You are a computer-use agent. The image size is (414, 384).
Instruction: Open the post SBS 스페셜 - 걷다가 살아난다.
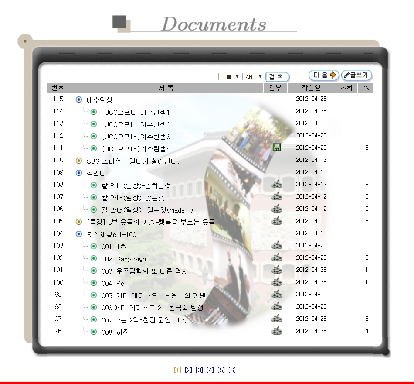133,161
